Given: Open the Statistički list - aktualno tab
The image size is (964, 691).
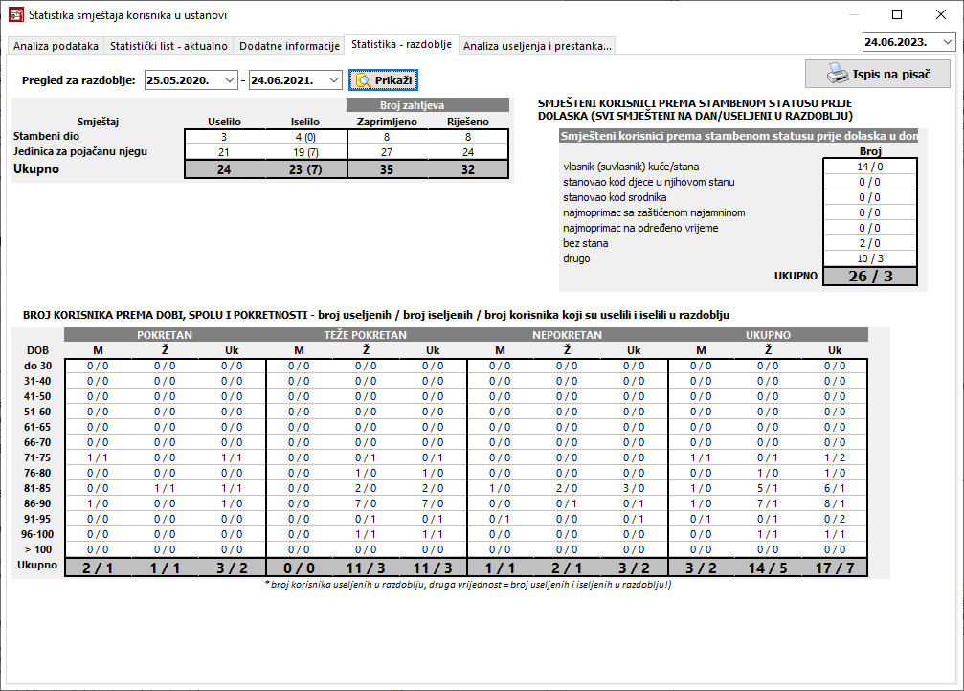Looking at the screenshot, I should pos(168,46).
